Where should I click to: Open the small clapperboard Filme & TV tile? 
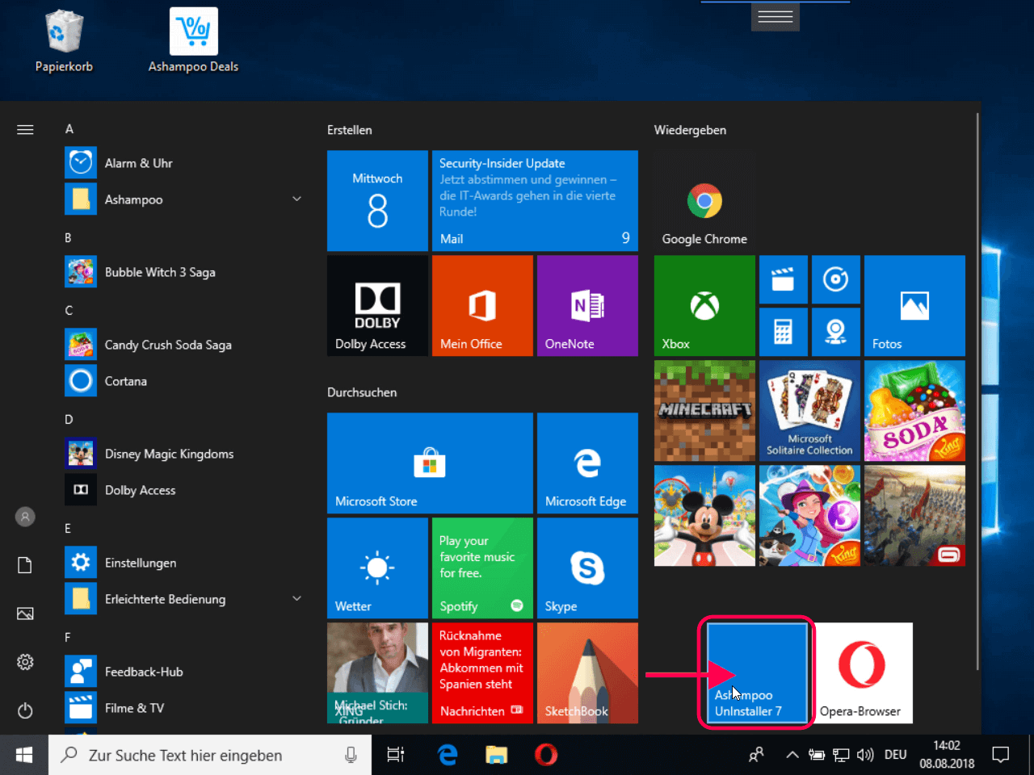click(783, 280)
